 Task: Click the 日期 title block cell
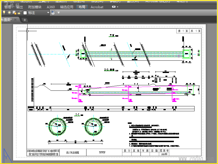[x=154, y=151]
